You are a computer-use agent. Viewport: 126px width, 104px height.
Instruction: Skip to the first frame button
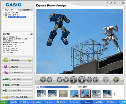[x=60, y=80]
